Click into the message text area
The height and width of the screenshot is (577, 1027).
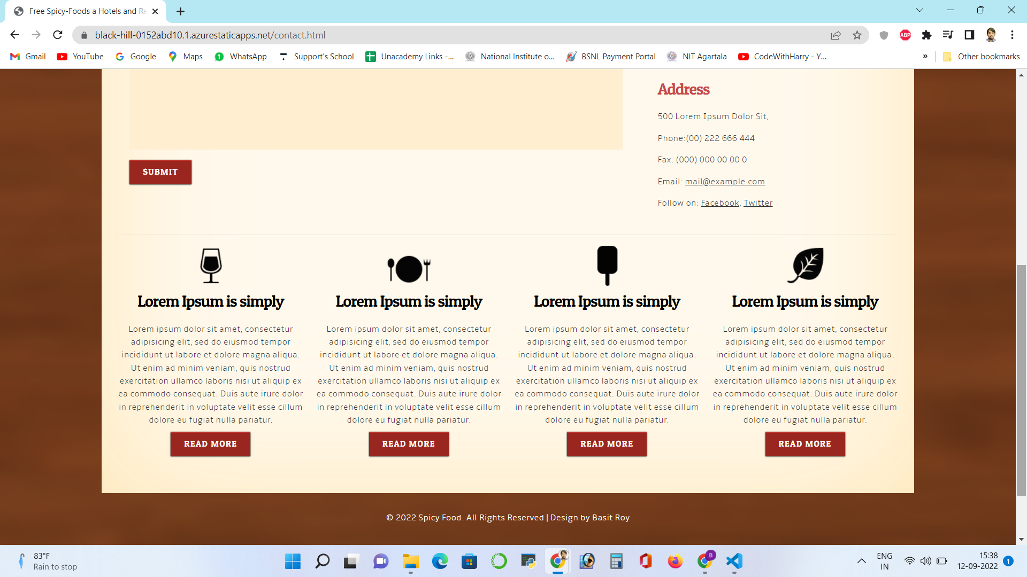[375, 110]
